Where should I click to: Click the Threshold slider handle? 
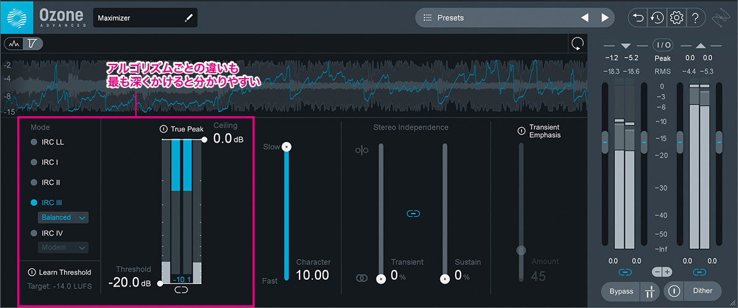click(160, 283)
